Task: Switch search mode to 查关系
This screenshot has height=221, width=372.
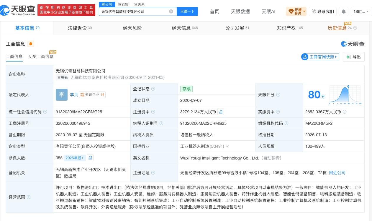Action: [139, 4]
